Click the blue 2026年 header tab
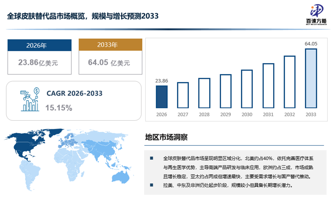 (39, 45)
